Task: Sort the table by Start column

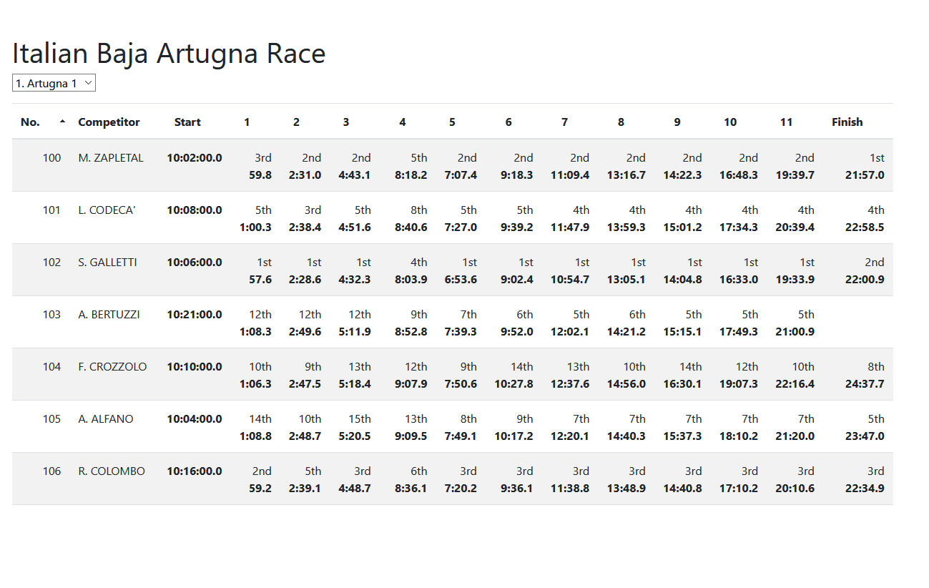Action: pos(187,122)
